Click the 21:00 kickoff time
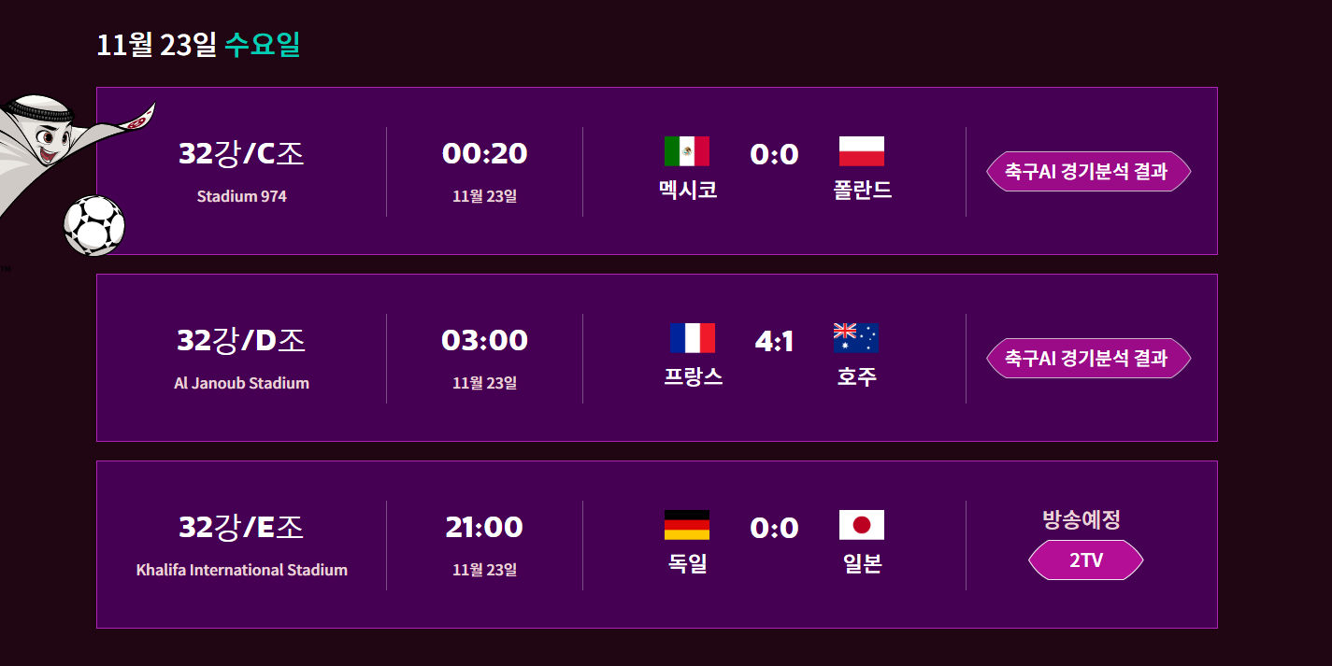 (x=484, y=527)
